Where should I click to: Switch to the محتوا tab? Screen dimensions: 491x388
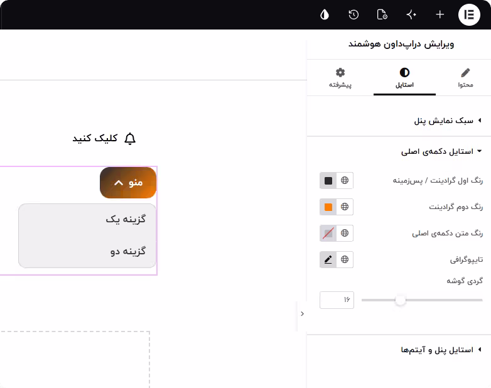click(465, 78)
